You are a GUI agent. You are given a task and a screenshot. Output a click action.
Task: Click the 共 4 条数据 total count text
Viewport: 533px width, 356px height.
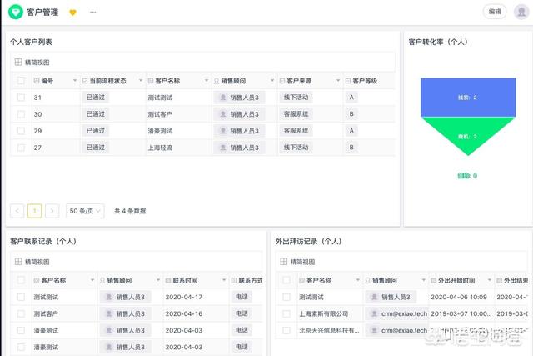click(x=130, y=211)
